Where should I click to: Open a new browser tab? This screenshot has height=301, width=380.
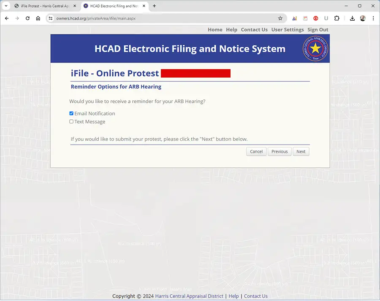pos(154,6)
